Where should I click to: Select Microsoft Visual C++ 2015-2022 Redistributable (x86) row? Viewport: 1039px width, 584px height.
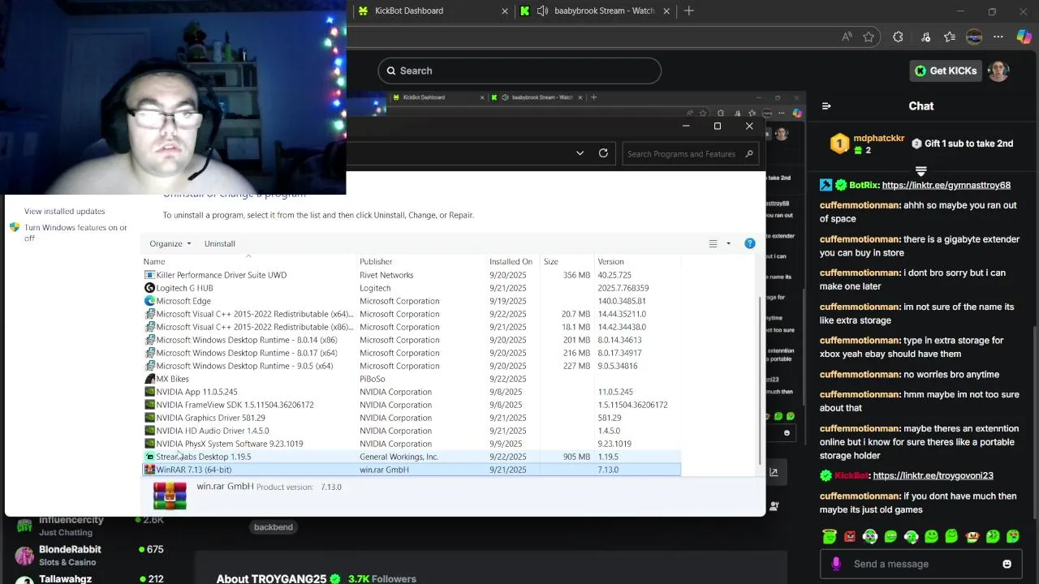click(x=412, y=327)
